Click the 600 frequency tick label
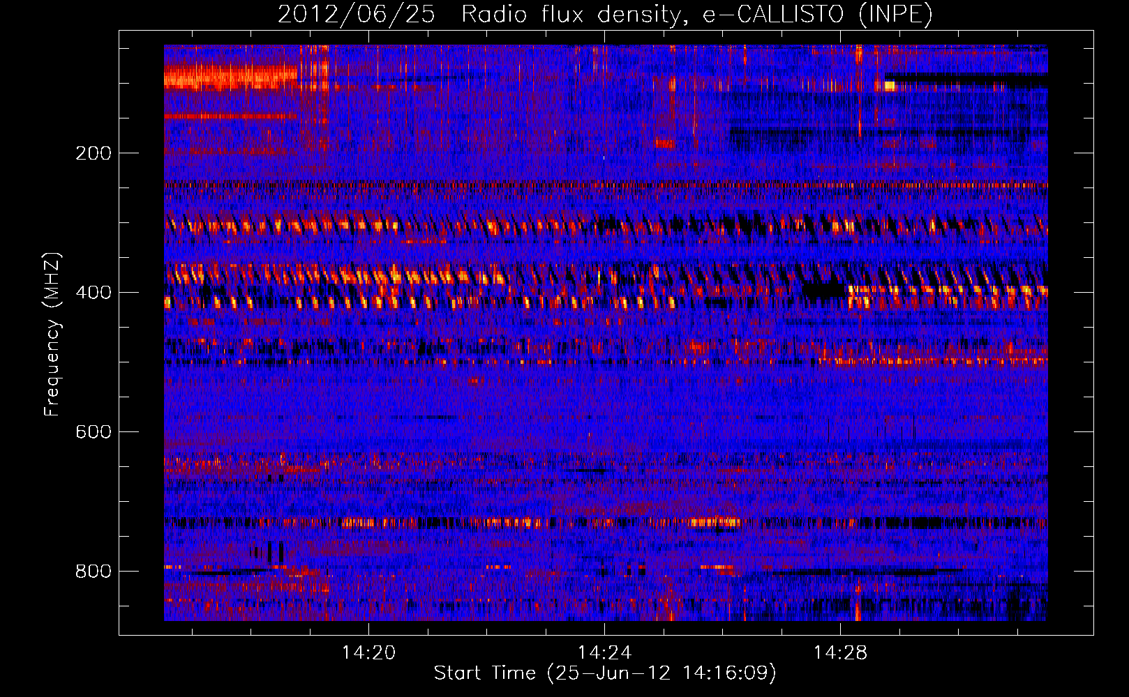This screenshot has width=1129, height=697. pyautogui.click(x=94, y=432)
